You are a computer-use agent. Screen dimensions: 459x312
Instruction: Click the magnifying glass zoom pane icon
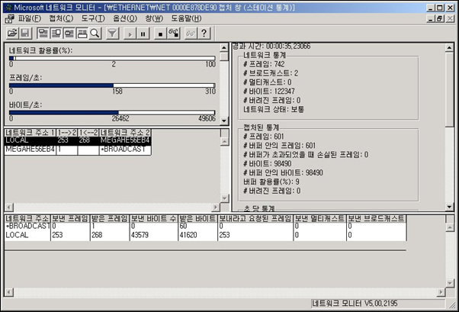pos(95,33)
